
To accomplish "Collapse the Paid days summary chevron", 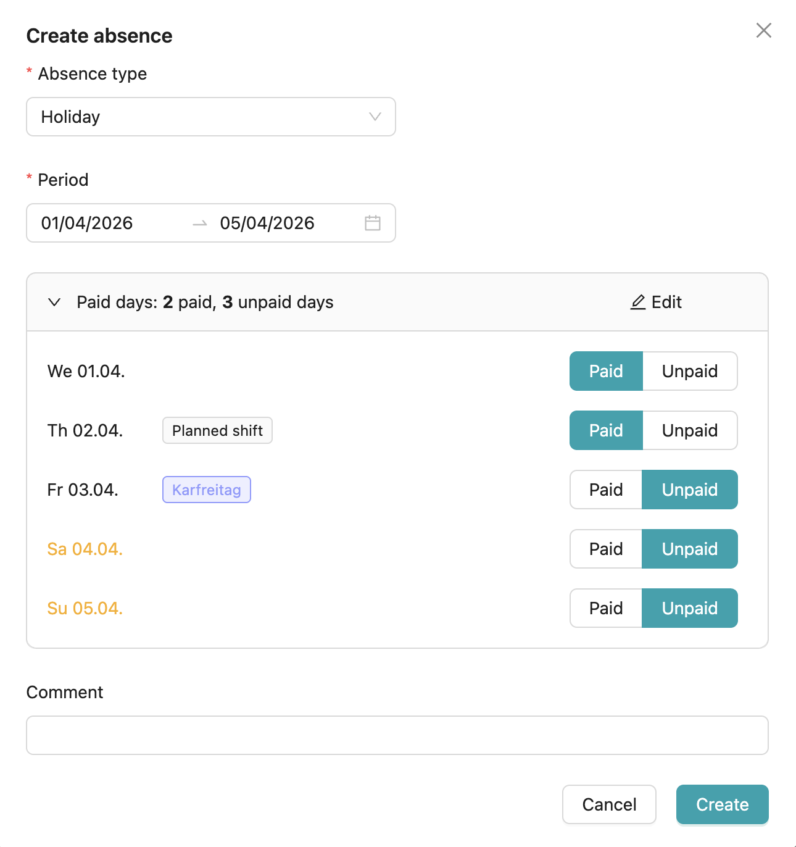I will tap(54, 302).
